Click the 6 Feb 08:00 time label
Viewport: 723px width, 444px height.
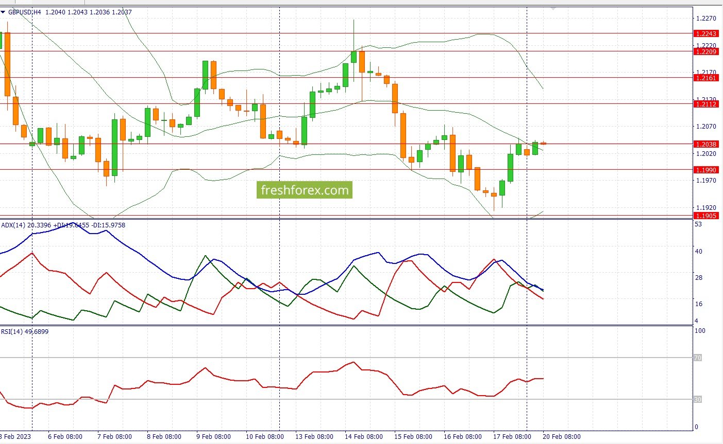pyautogui.click(x=65, y=437)
